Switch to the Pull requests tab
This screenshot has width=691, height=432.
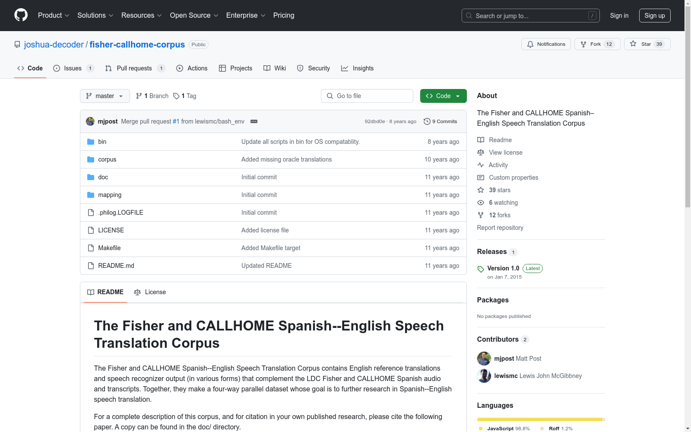click(135, 68)
